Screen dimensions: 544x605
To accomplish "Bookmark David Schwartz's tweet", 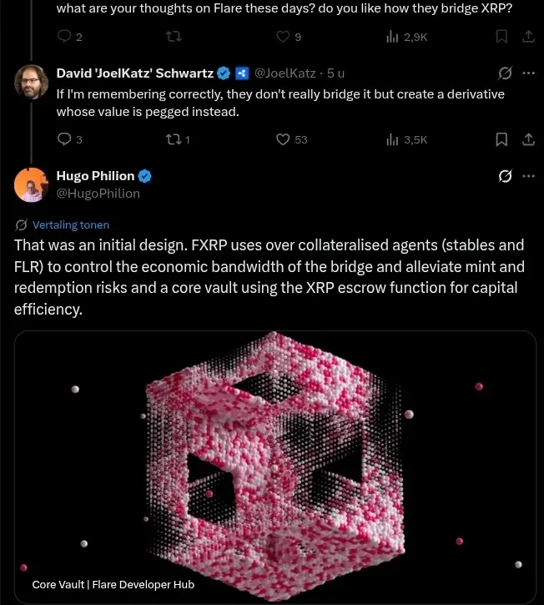I will [x=501, y=139].
